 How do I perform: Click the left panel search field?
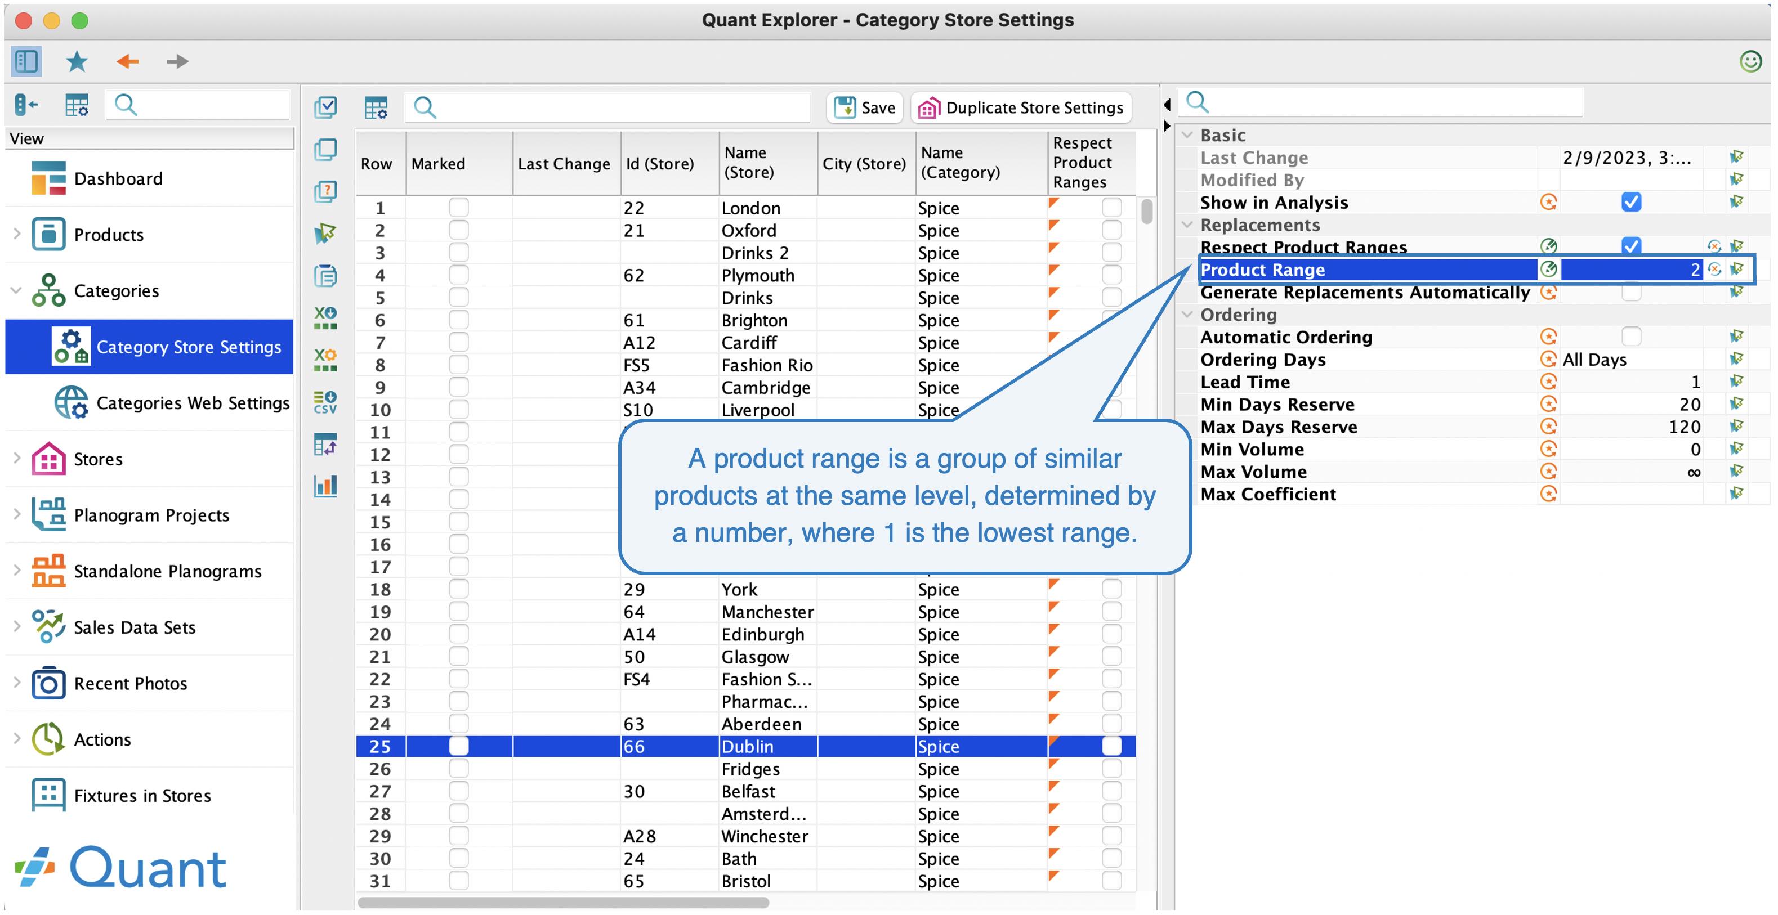click(x=198, y=105)
